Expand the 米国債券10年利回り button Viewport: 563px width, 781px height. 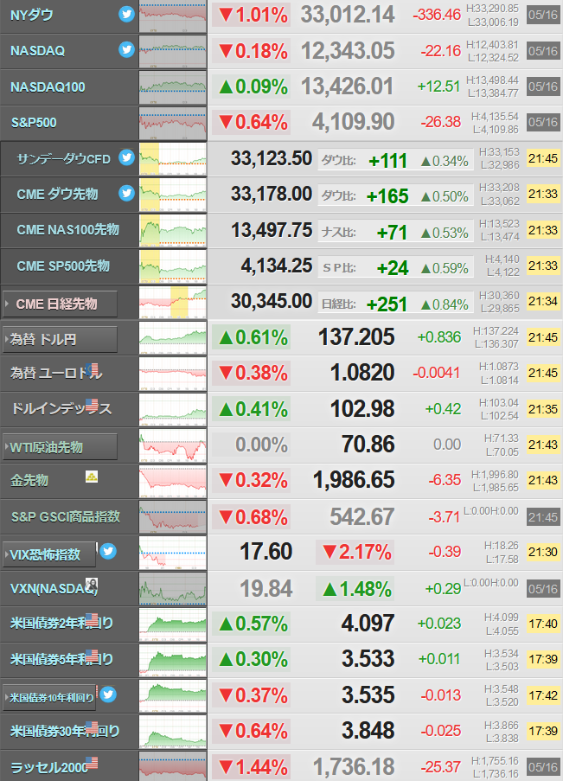click(49, 697)
